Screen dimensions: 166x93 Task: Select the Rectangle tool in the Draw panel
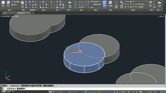coord(43,7)
